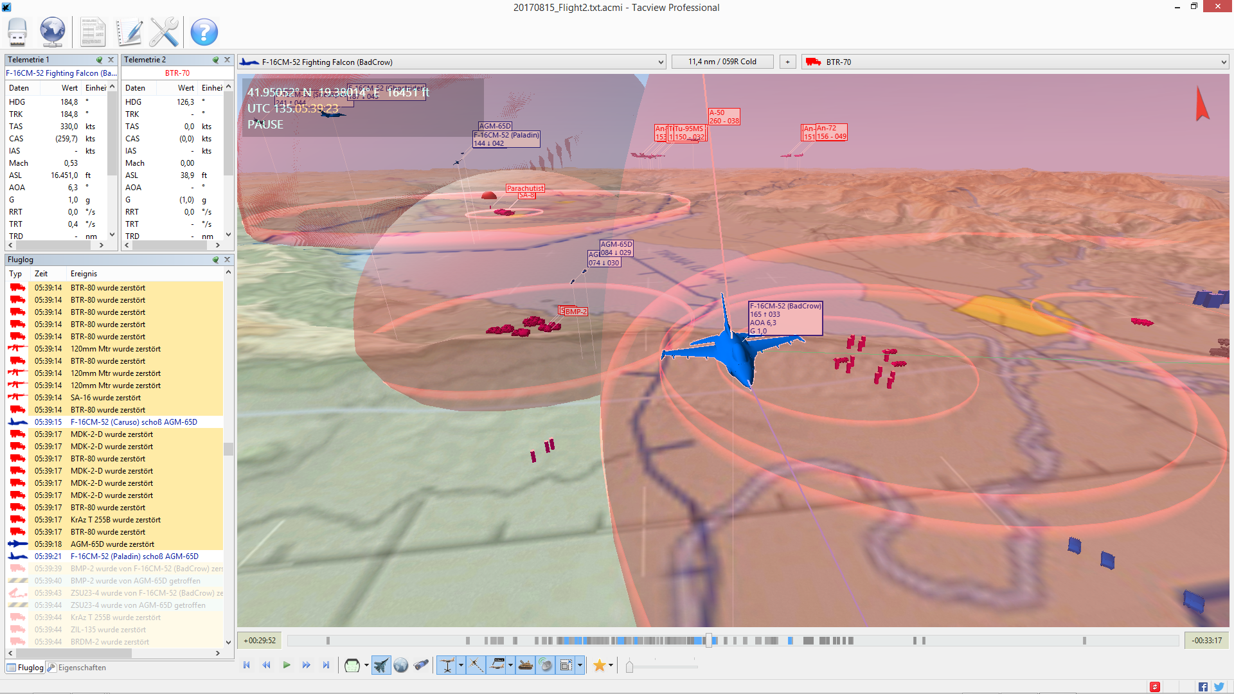Jump to end of recording

click(x=326, y=665)
